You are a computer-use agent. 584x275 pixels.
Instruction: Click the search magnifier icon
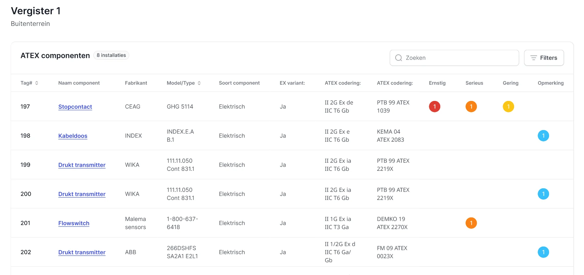(399, 58)
